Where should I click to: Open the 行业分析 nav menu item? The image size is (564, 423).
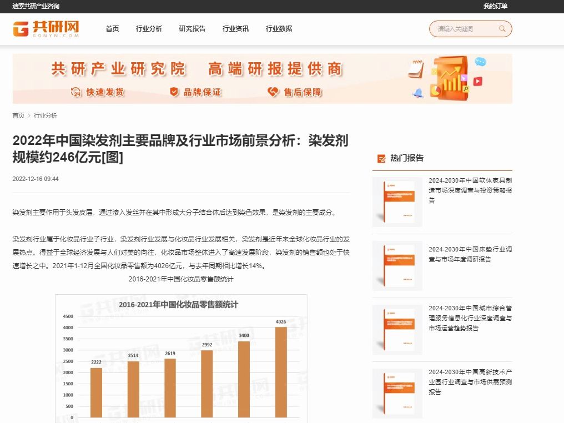click(149, 29)
